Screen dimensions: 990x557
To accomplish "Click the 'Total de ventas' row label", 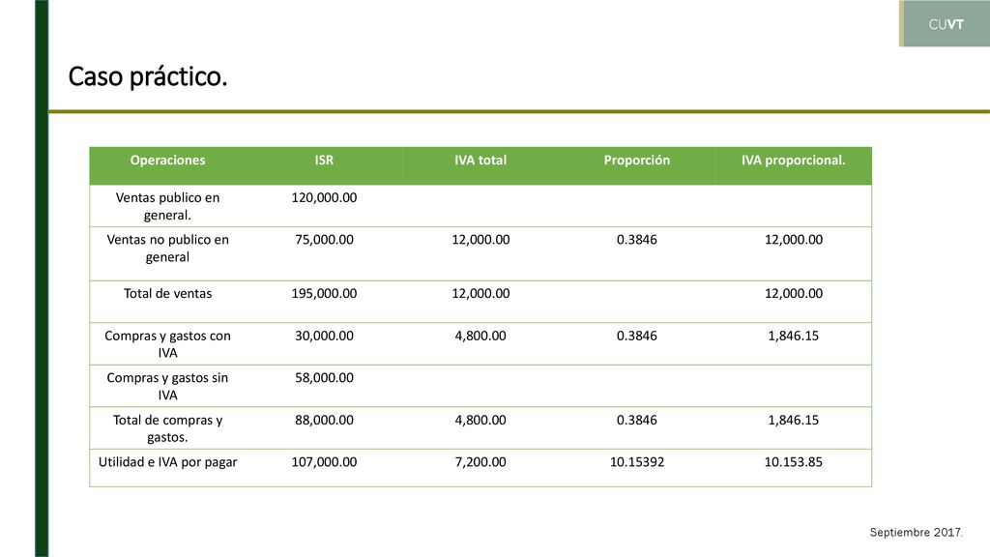I will [x=167, y=294].
